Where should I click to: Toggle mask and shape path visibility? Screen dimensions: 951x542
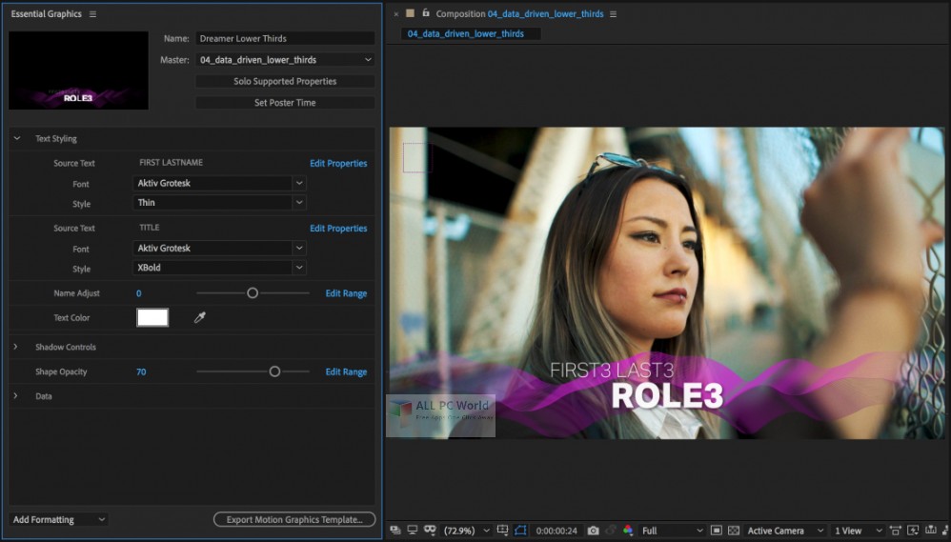(520, 531)
